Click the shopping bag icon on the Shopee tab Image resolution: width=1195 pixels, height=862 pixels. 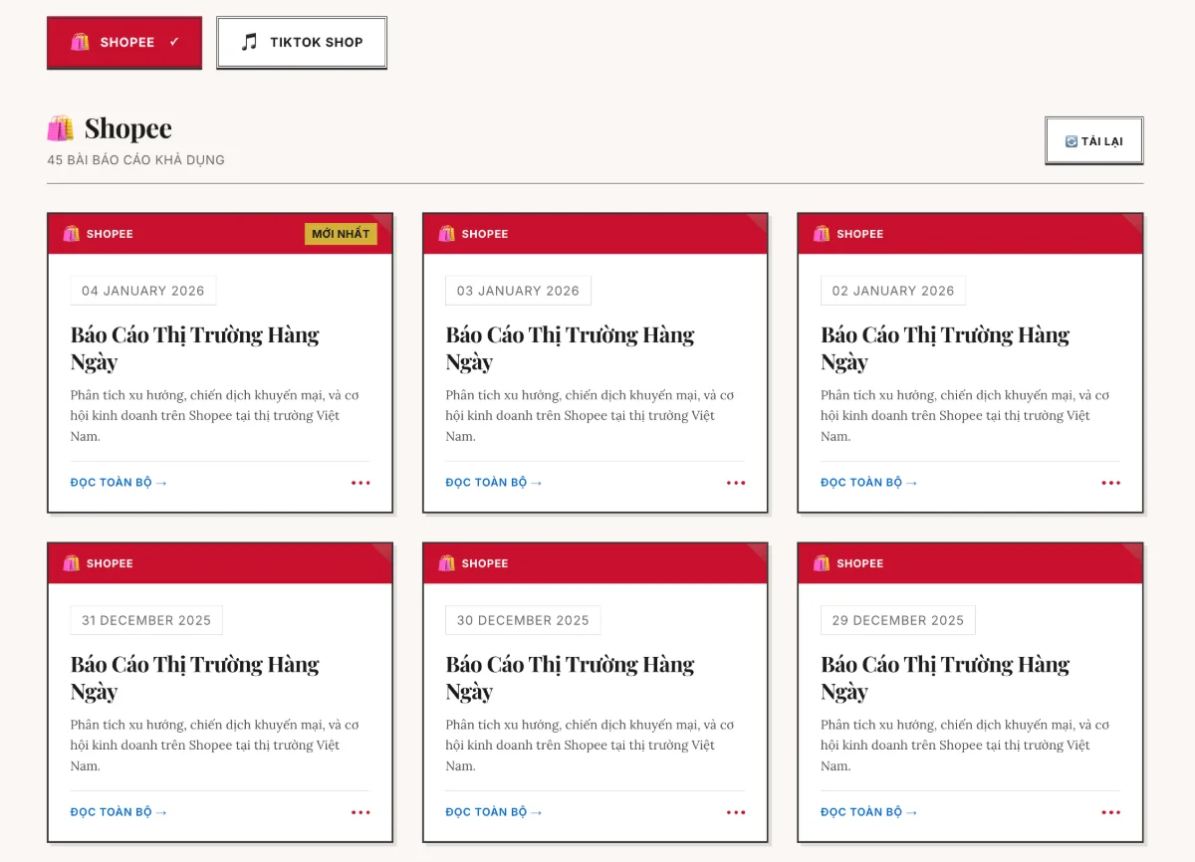pos(80,42)
